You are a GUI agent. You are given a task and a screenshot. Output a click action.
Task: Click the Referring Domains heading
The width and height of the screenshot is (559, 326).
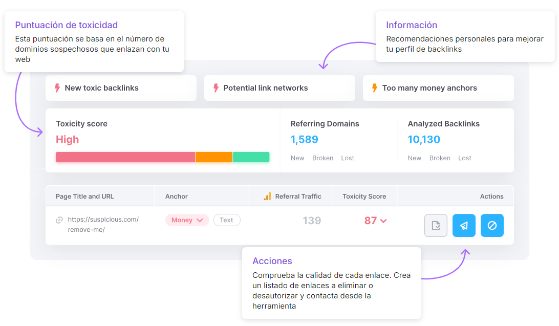[x=325, y=124]
